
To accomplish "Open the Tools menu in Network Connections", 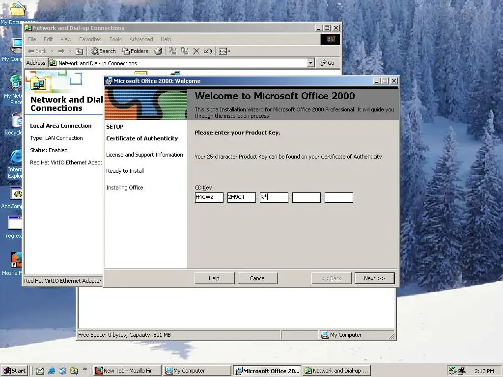I will coord(115,39).
